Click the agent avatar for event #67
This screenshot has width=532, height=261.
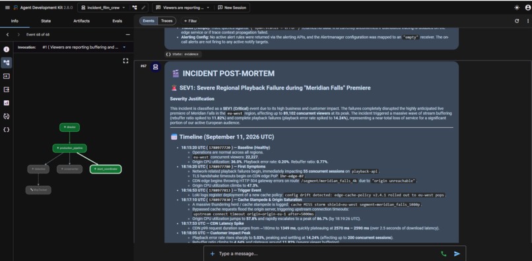[x=155, y=67]
